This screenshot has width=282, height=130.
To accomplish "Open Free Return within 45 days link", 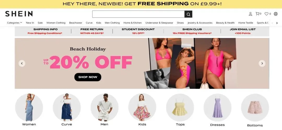I will [92, 31].
